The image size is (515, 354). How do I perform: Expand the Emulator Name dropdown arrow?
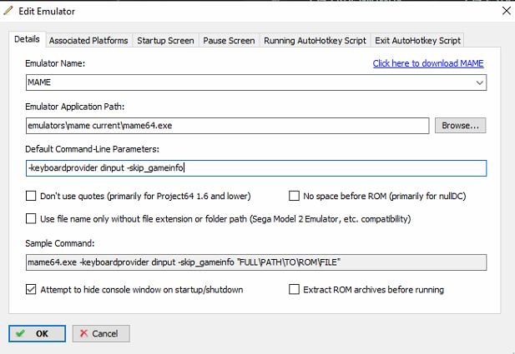click(480, 82)
